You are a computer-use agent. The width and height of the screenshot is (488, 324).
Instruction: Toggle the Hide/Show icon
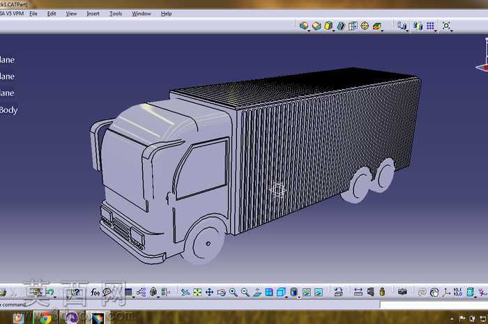(307, 292)
